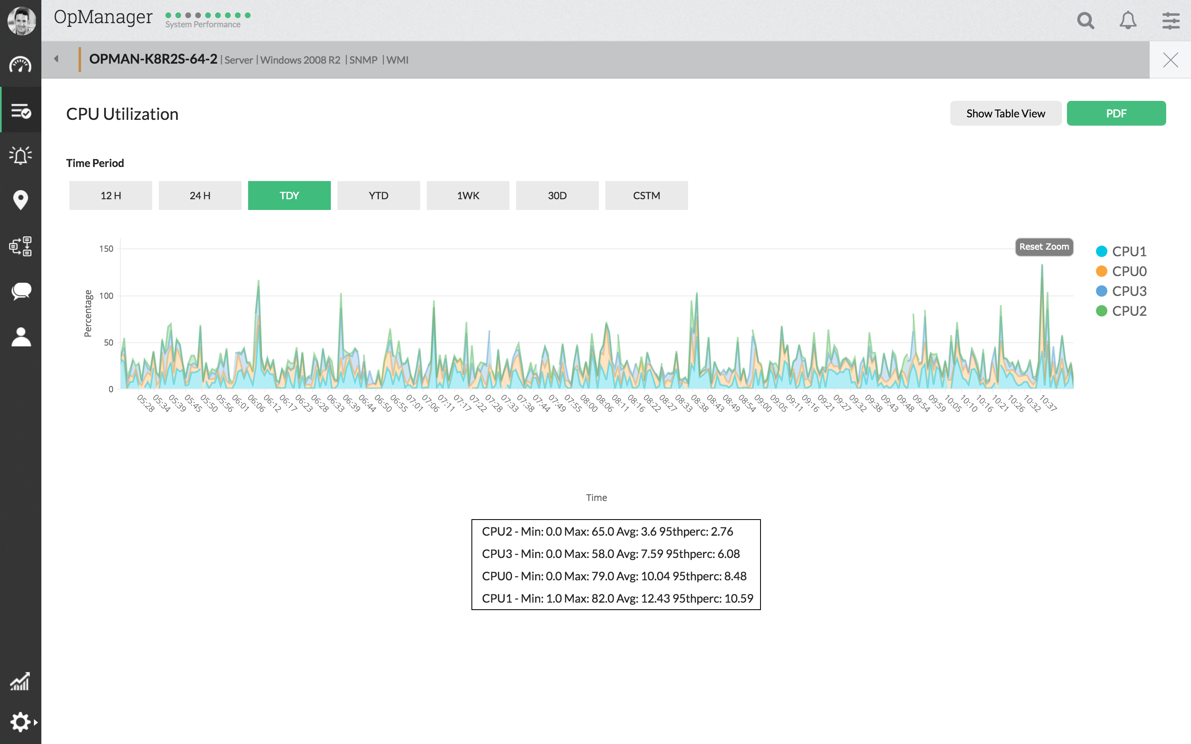Toggle CPU1 series in chart legend

pos(1122,251)
